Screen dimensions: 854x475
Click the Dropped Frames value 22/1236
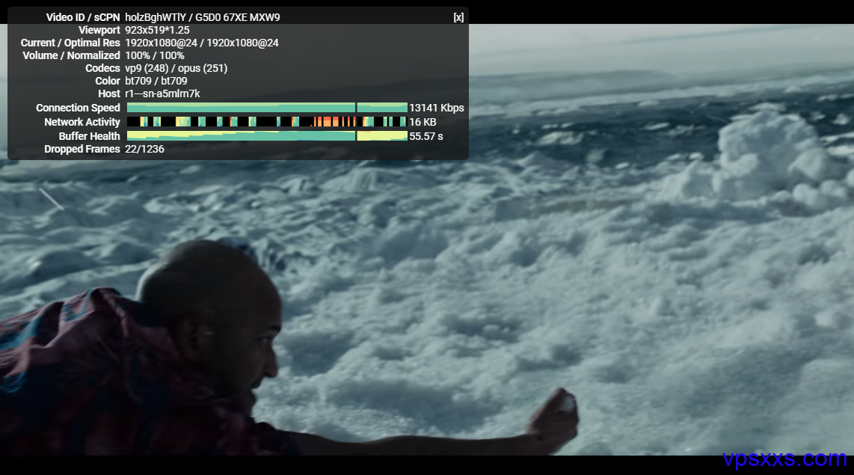click(x=144, y=149)
